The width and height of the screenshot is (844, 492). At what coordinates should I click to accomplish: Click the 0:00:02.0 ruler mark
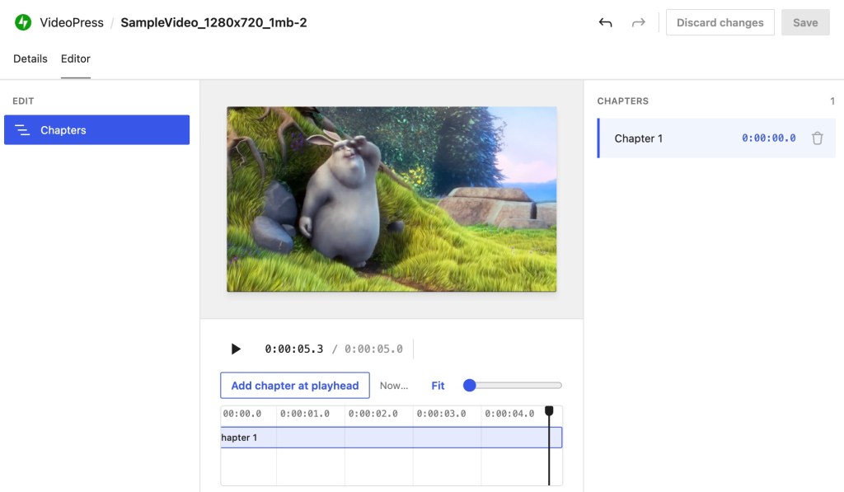pos(373,414)
